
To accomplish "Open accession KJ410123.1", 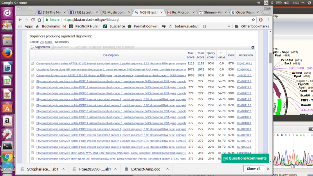I will pos(244,81).
